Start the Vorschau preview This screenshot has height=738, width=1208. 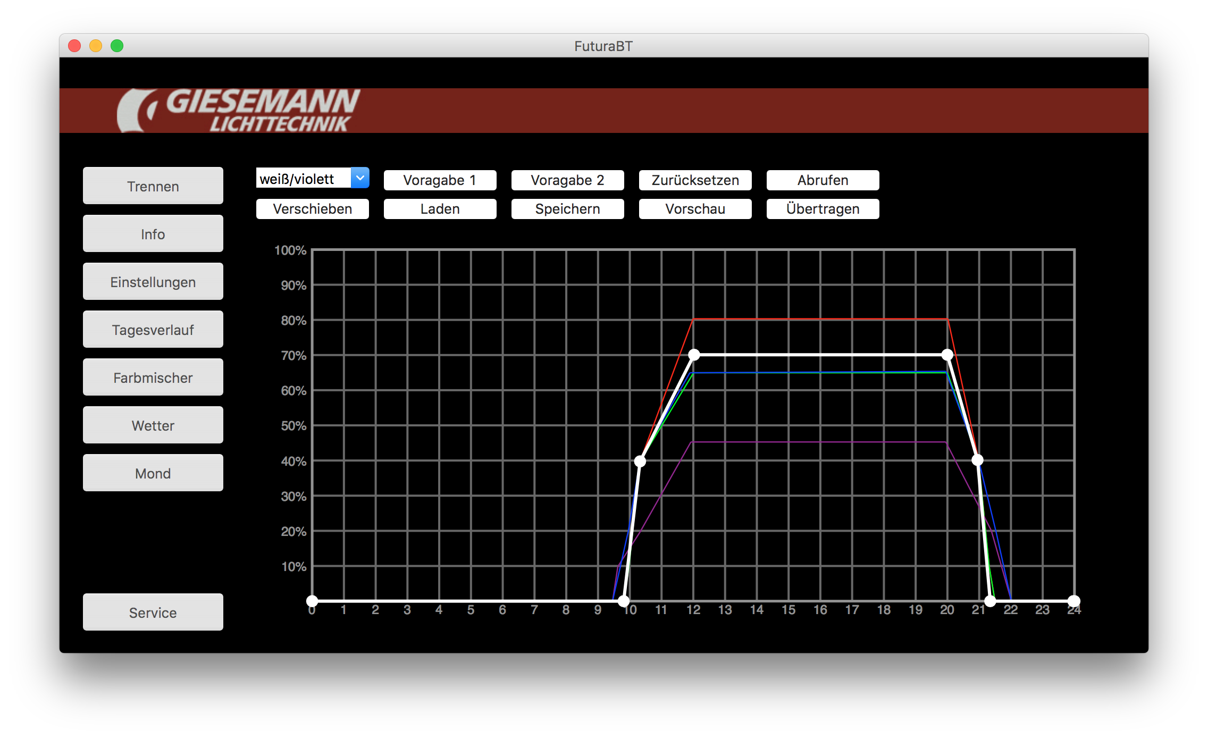click(695, 209)
